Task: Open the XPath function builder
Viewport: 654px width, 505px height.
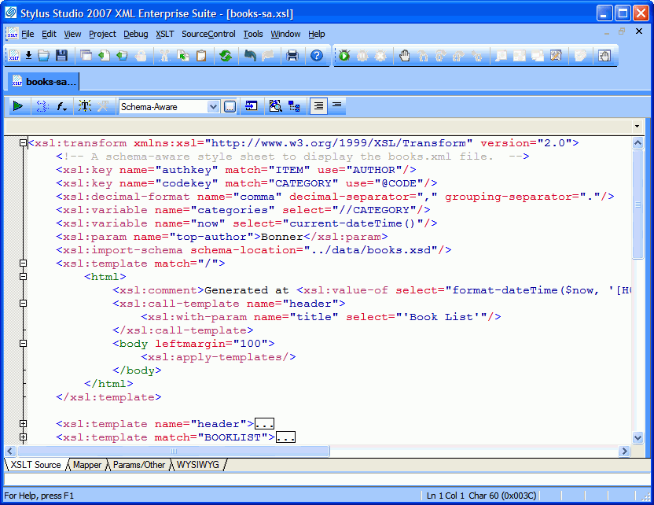Action: click(x=60, y=106)
